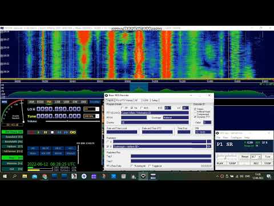Toggle the NB IF noise blanker
This screenshot has height=206, width=274.
(58, 148)
